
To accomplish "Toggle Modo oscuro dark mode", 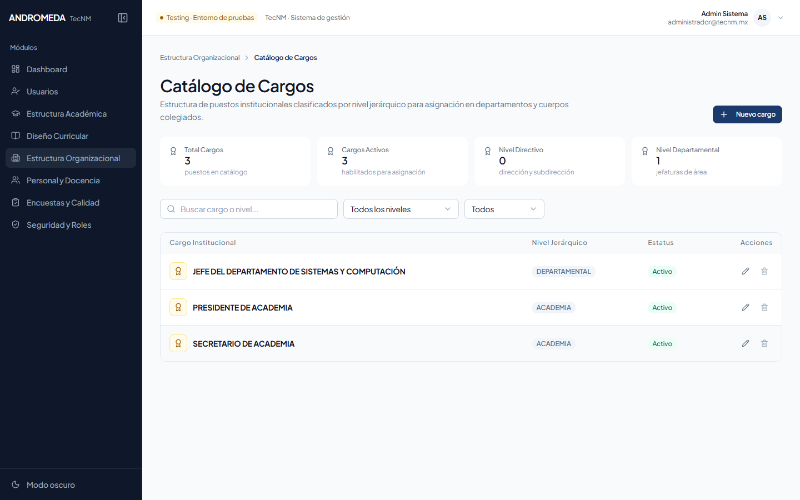I will (x=71, y=484).
